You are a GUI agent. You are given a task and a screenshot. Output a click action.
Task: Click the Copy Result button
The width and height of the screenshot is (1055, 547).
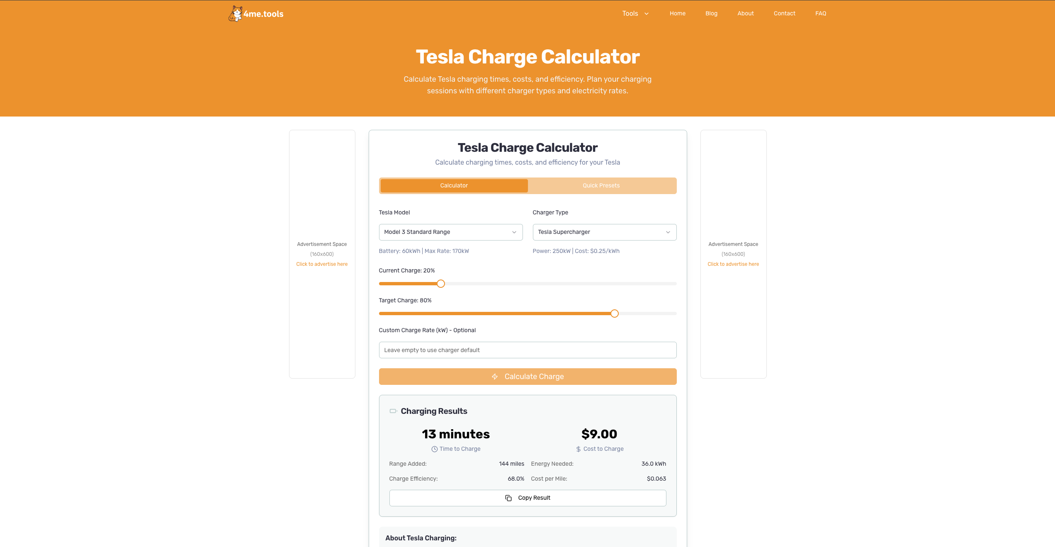(528, 498)
